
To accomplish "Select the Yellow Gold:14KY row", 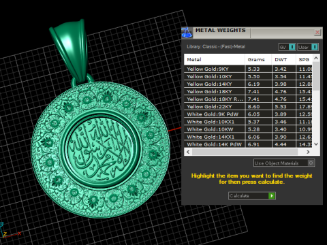I will 248,84.
